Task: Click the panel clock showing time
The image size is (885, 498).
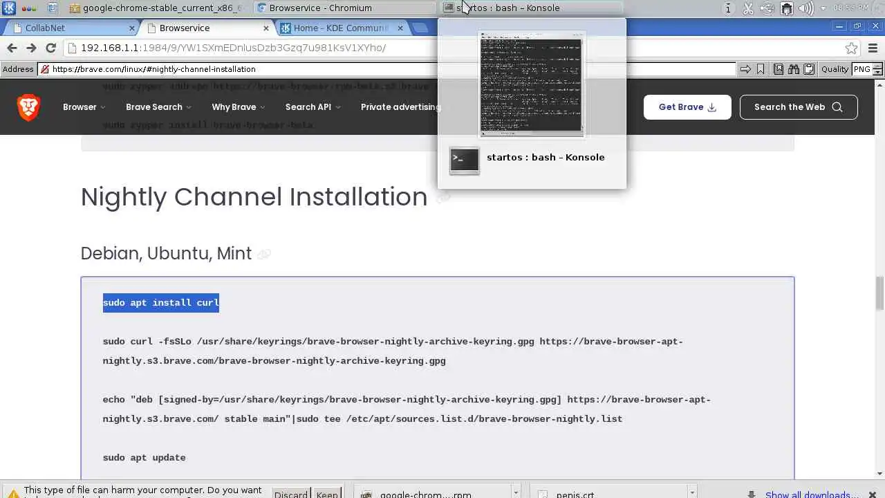Action: pos(851,8)
